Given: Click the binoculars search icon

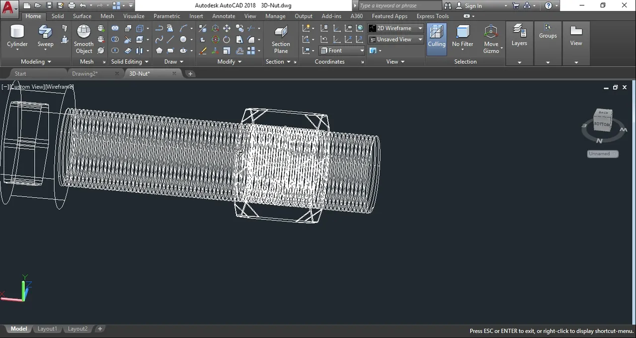Looking at the screenshot, I should pyautogui.click(x=448, y=5).
